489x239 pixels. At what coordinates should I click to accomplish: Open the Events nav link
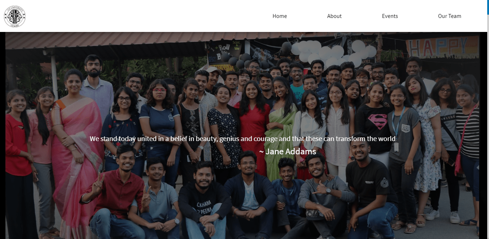pyautogui.click(x=390, y=16)
